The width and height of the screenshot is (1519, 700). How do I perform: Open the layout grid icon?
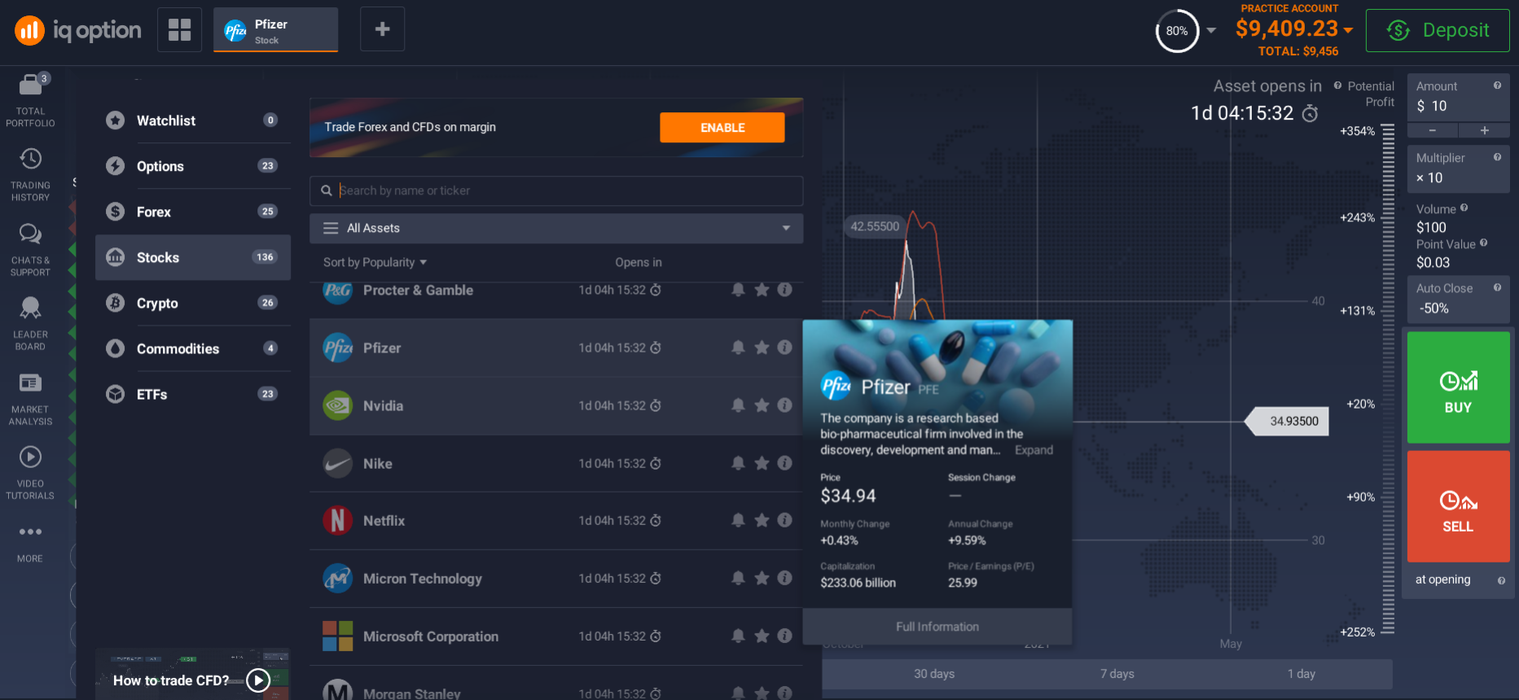click(x=179, y=29)
